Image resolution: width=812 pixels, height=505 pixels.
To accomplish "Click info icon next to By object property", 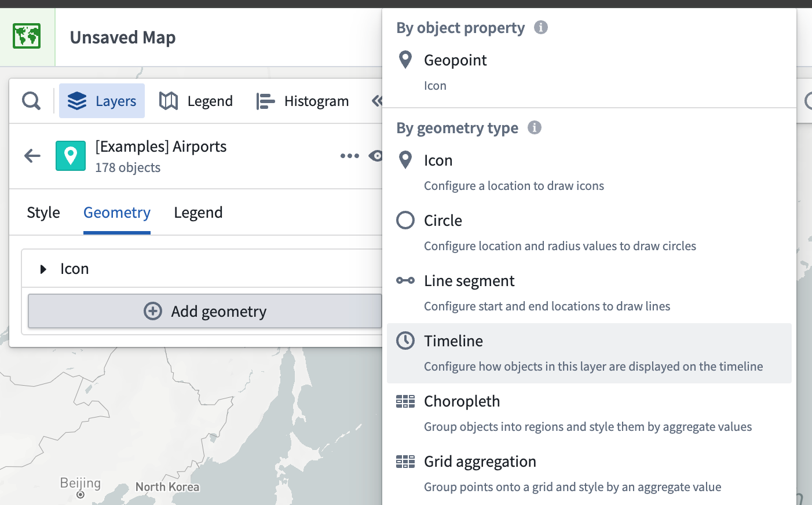I will click(540, 27).
